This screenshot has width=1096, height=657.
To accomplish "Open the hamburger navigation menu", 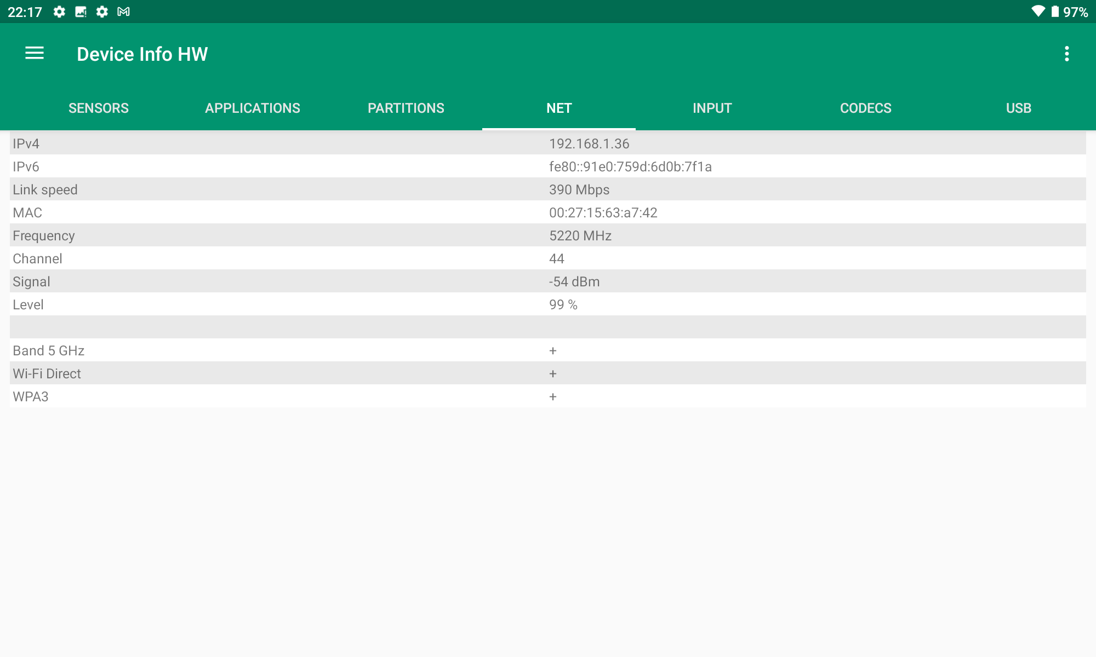I will 35,53.
